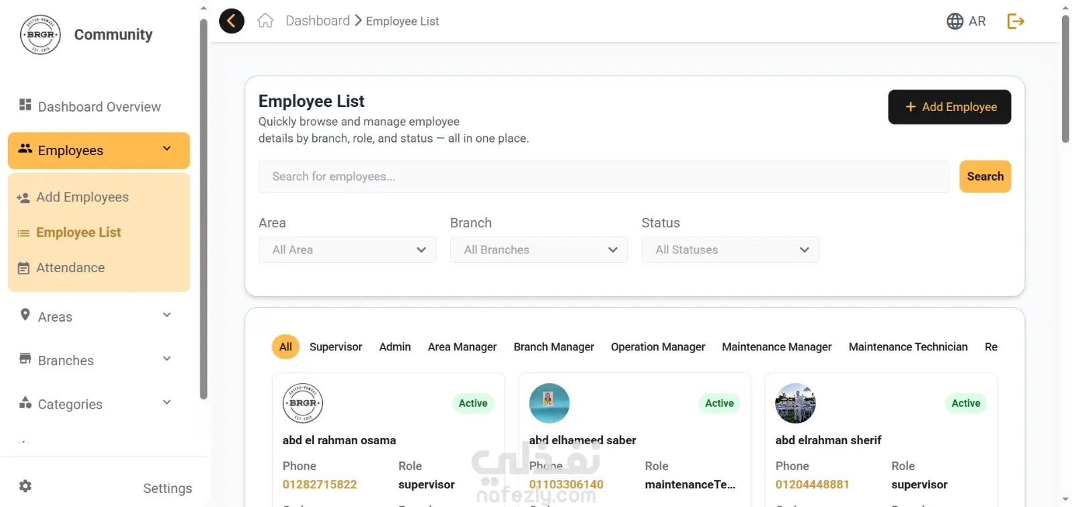Click phone number 01204448881

tap(812, 485)
